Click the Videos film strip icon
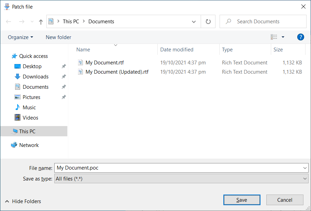311x211 pixels. (x=18, y=117)
